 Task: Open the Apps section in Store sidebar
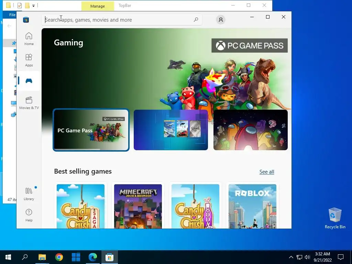point(29,60)
